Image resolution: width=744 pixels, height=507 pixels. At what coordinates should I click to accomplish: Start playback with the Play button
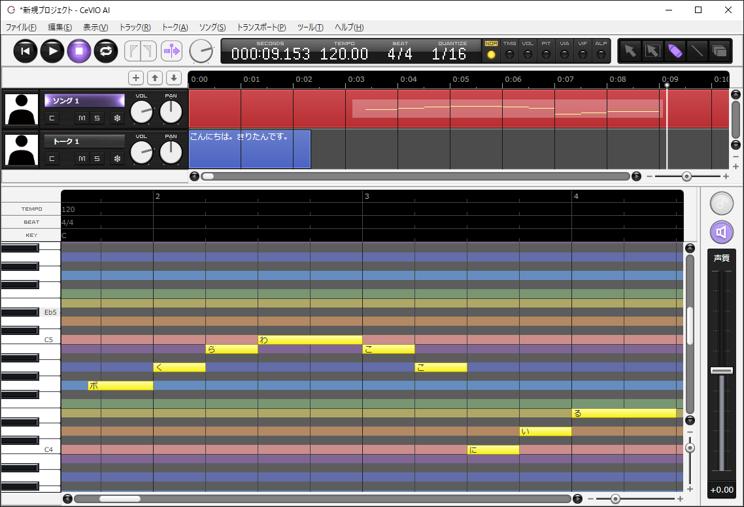pos(52,51)
